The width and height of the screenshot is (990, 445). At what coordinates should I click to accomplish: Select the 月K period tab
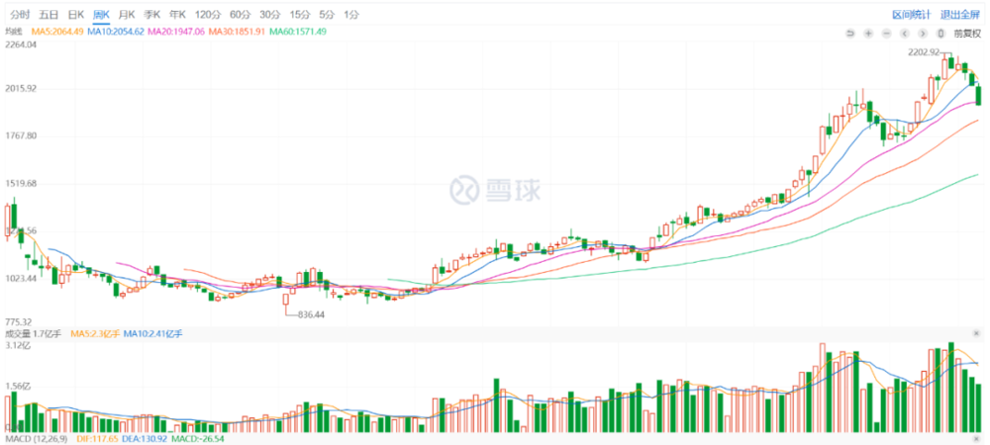127,14
